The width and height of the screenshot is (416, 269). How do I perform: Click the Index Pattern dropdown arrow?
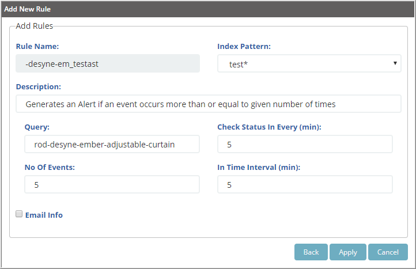click(395, 63)
